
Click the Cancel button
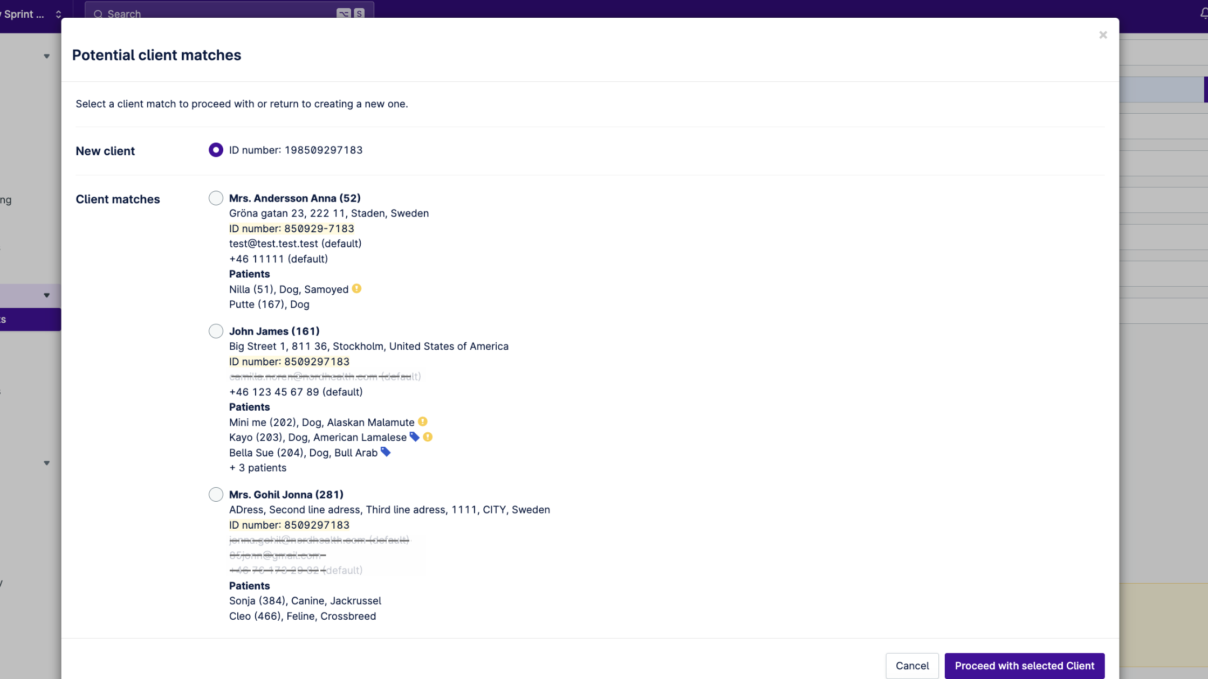coord(912,666)
